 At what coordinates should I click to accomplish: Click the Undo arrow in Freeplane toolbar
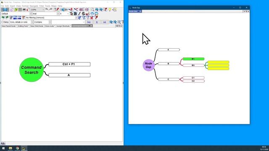[x=47, y=9]
